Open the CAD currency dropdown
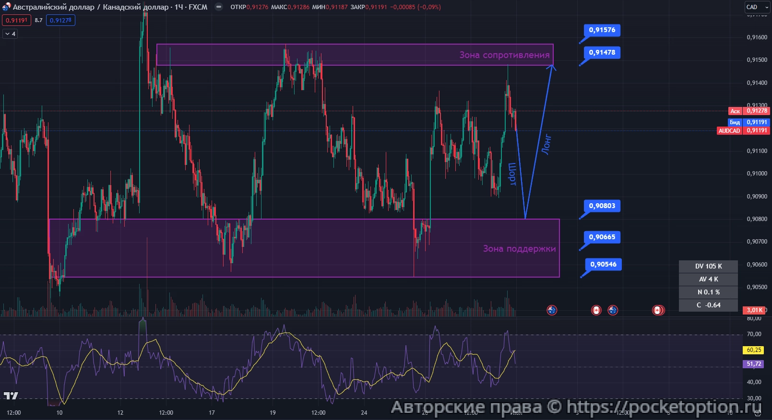The image size is (772, 420). 756,7
